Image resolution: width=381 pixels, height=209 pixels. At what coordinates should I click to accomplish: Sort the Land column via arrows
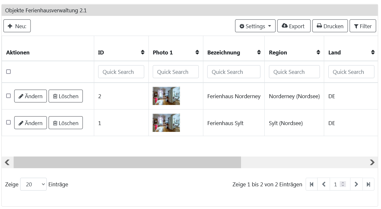[x=373, y=52]
